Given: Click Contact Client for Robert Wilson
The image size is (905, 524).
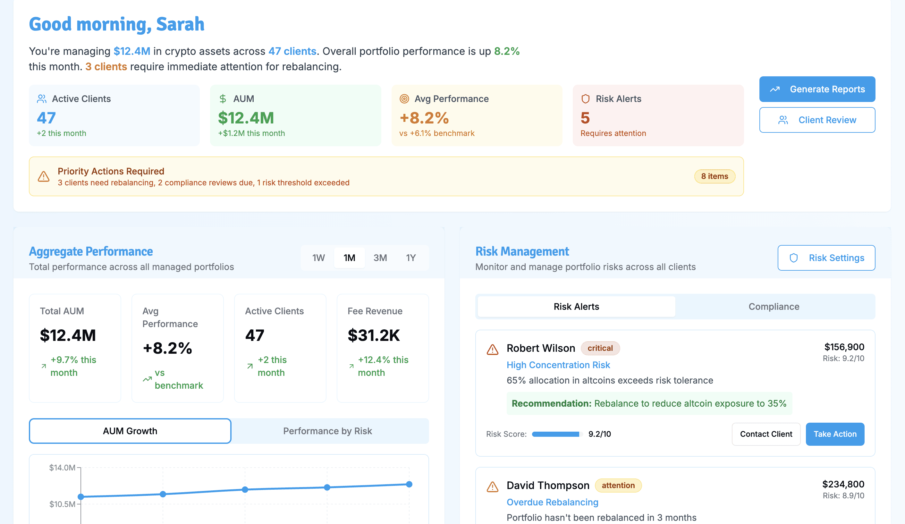Looking at the screenshot, I should pos(766,434).
